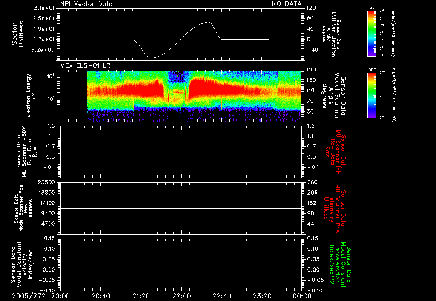Click the NF color scale bar
Image resolution: width=436 pixels, height=301 pixels.
tap(372, 34)
